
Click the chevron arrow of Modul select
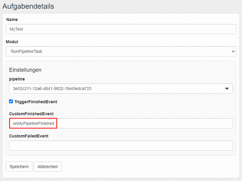[x=233, y=51]
